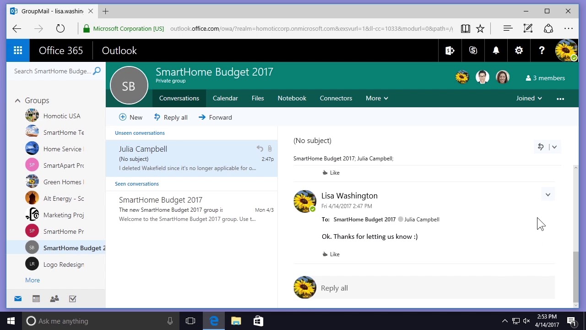Switch to People module icon
Viewport: 586px width, 330px height.
click(x=54, y=299)
